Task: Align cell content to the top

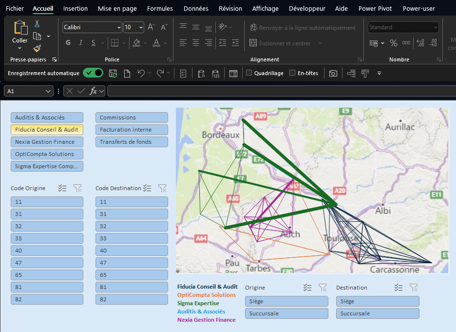Action: [183, 27]
